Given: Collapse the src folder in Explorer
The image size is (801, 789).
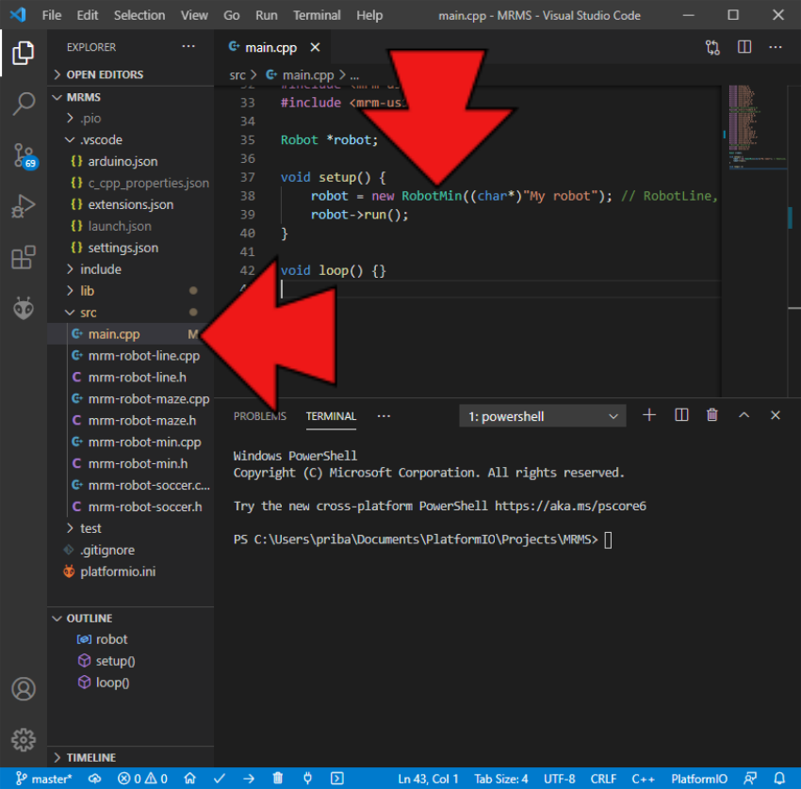Looking at the screenshot, I should [x=87, y=313].
